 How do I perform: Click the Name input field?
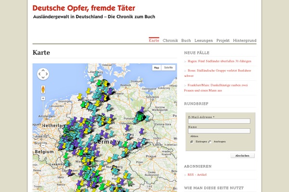[219, 131]
